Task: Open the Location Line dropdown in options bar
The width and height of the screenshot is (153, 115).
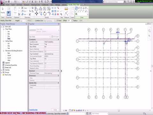Action: click(49, 21)
